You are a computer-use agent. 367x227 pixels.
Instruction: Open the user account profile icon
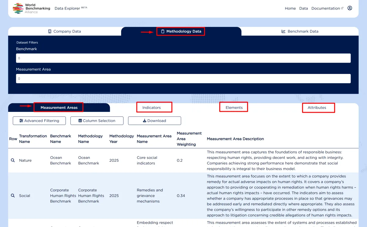pyautogui.click(x=350, y=8)
